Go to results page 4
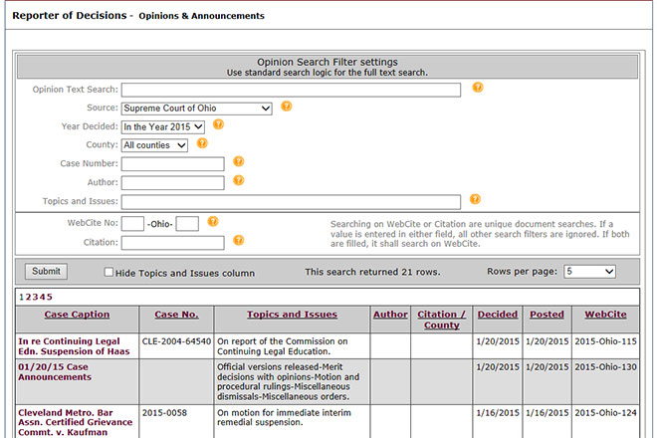657x438 pixels. (43, 298)
